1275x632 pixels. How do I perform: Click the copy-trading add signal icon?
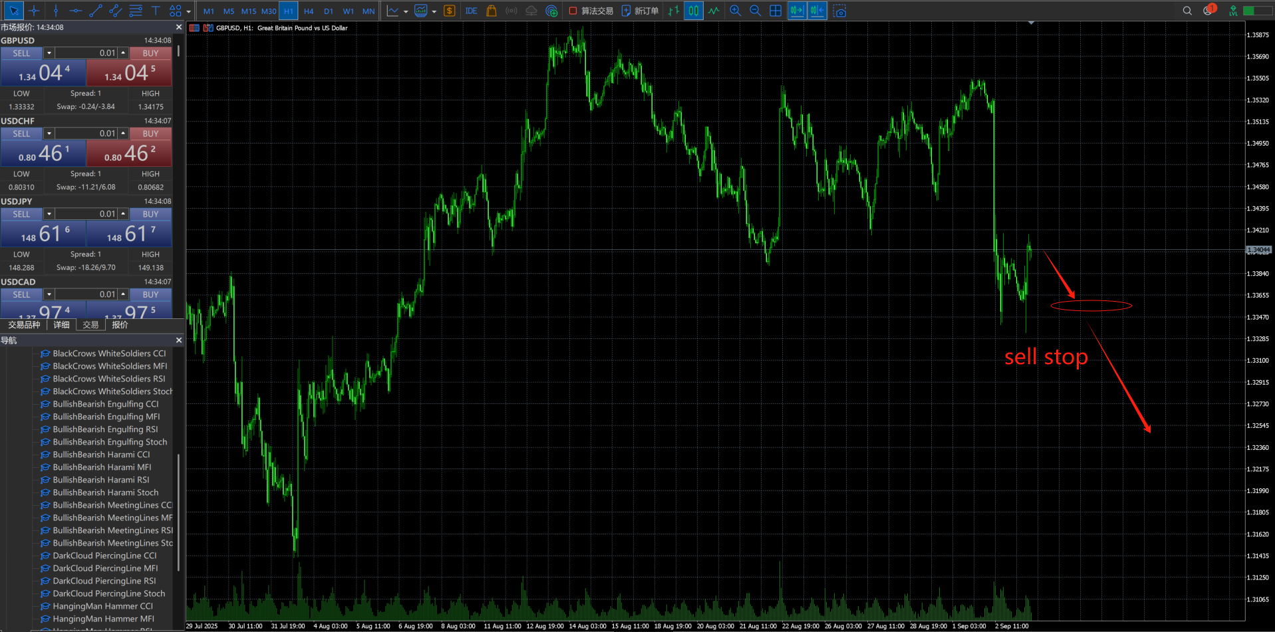click(x=551, y=11)
